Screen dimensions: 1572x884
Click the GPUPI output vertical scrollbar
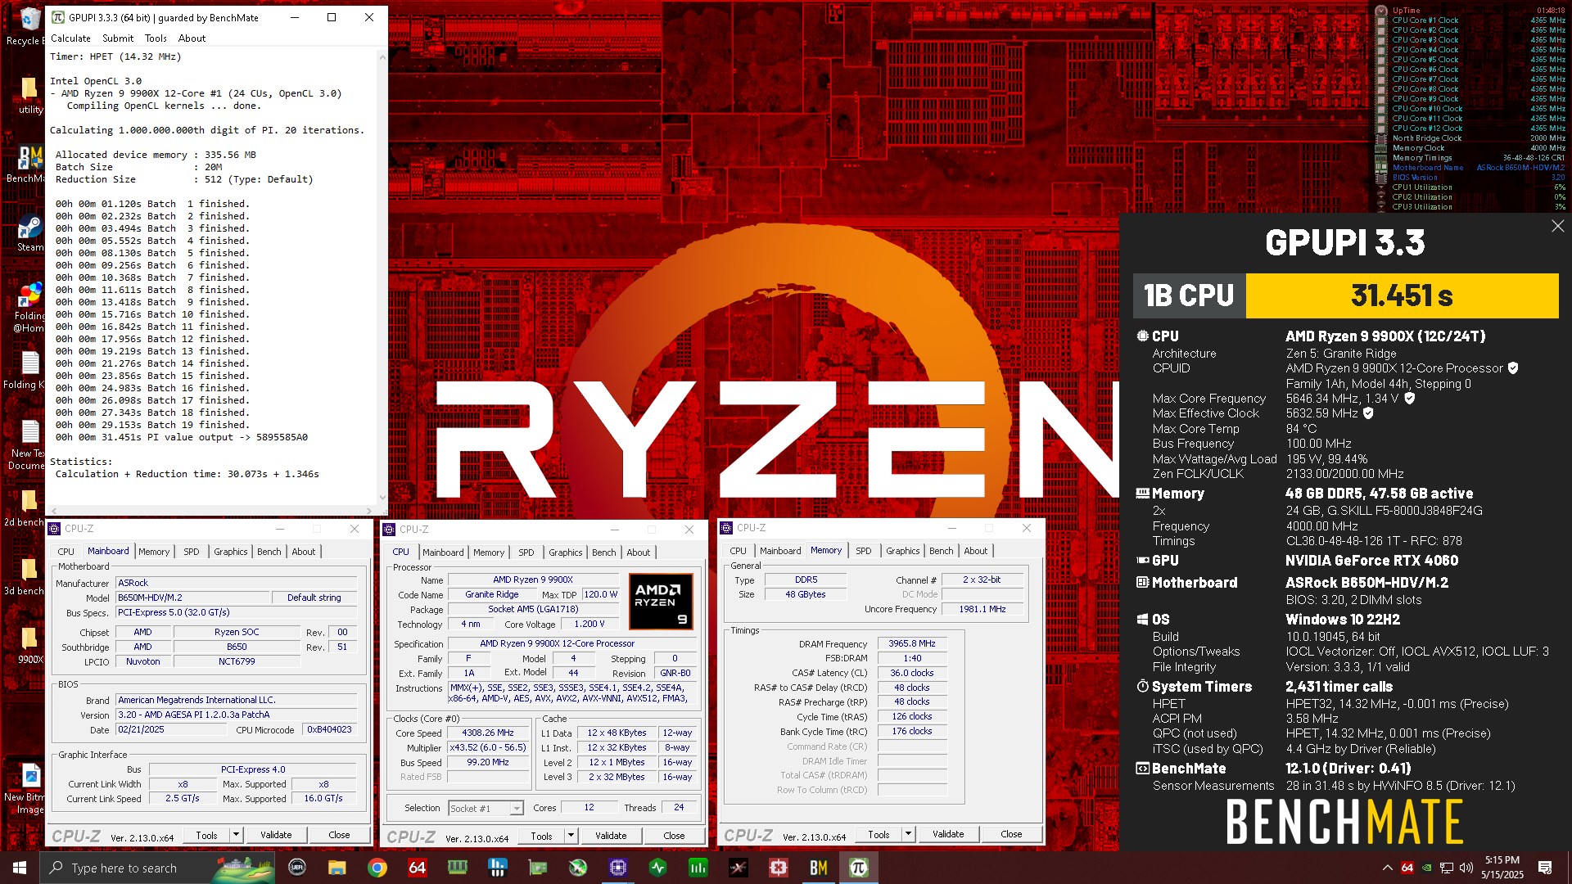click(x=382, y=277)
